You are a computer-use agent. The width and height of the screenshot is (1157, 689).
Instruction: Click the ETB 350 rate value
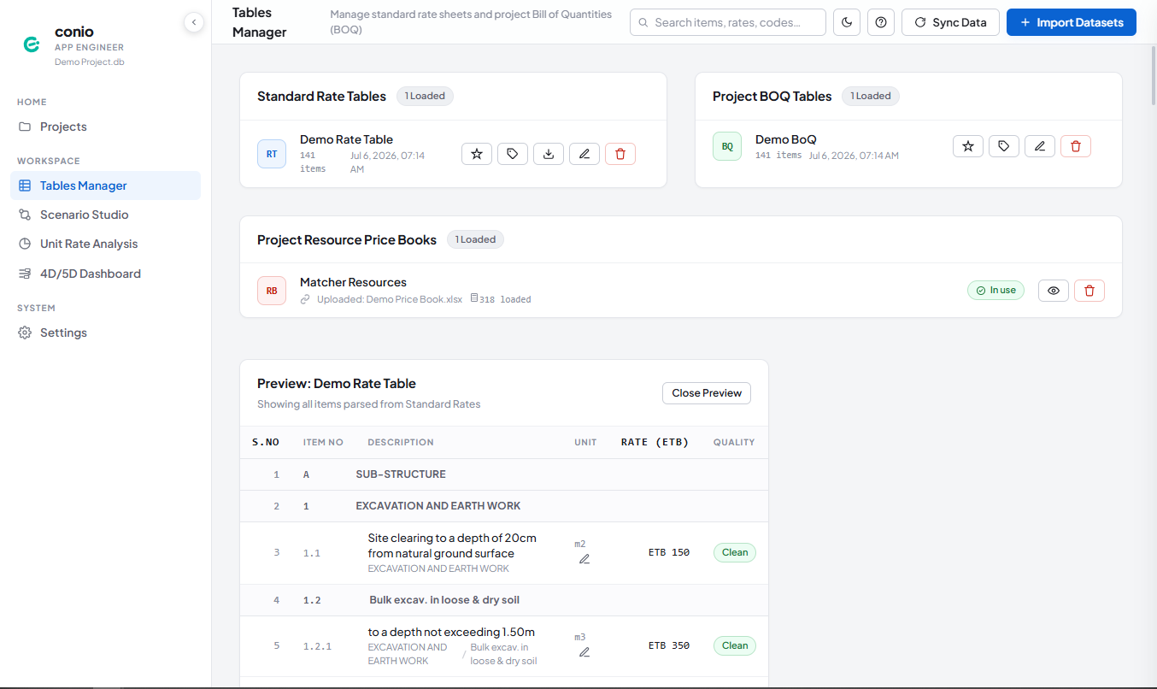(x=669, y=645)
